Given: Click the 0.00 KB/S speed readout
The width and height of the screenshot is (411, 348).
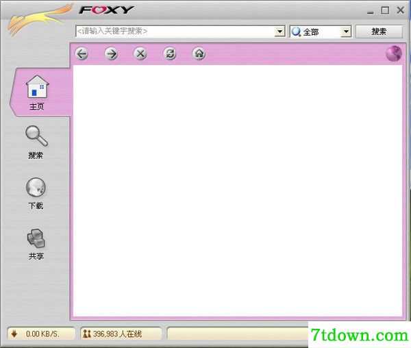Looking at the screenshot, I should click(x=42, y=334).
